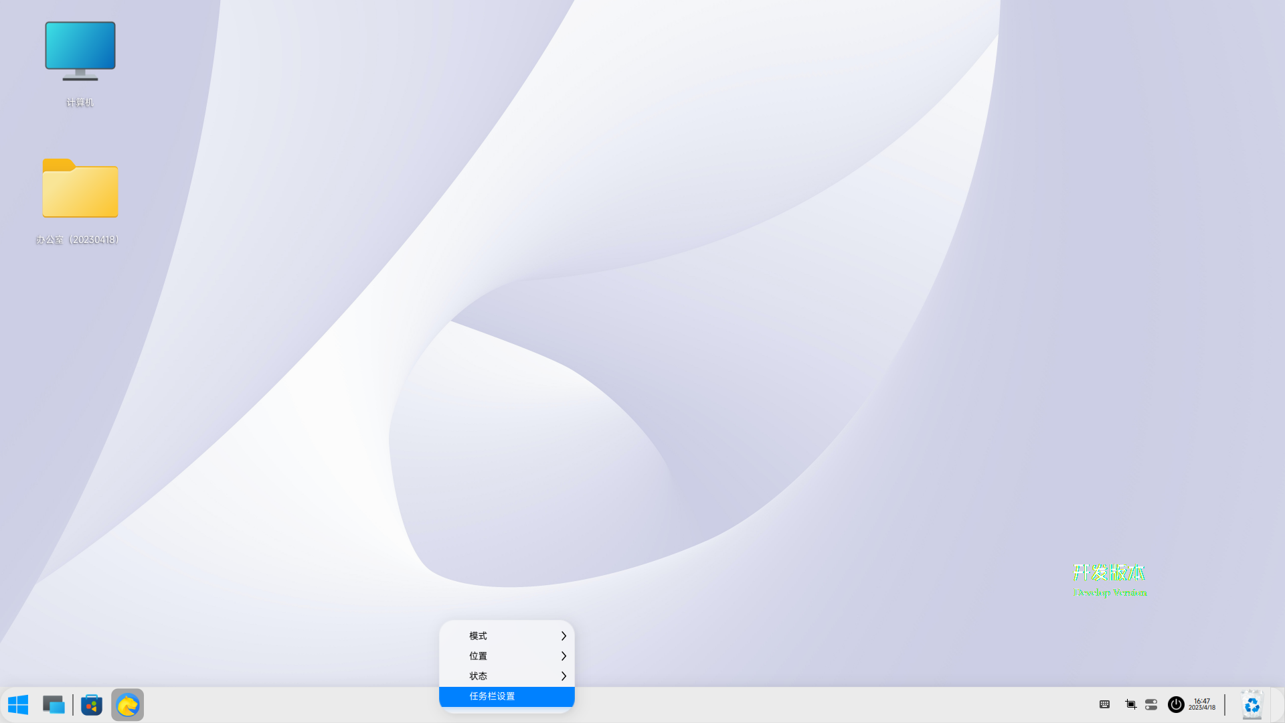Open the Windows-style start launcher

(18, 704)
